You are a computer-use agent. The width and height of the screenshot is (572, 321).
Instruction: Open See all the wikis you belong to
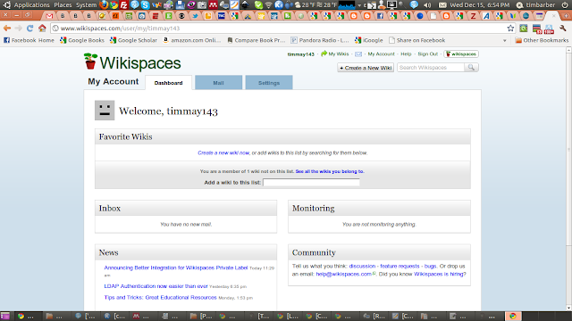(330, 171)
